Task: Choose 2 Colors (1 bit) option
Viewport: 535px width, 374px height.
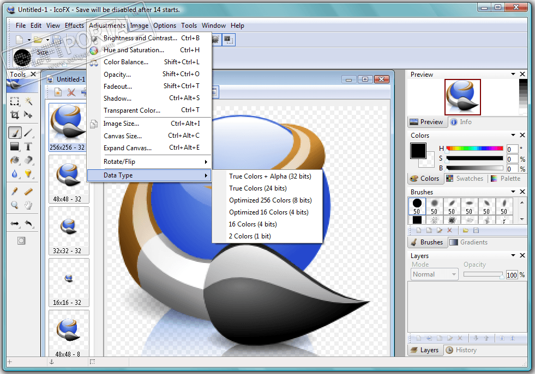Action: (267, 236)
